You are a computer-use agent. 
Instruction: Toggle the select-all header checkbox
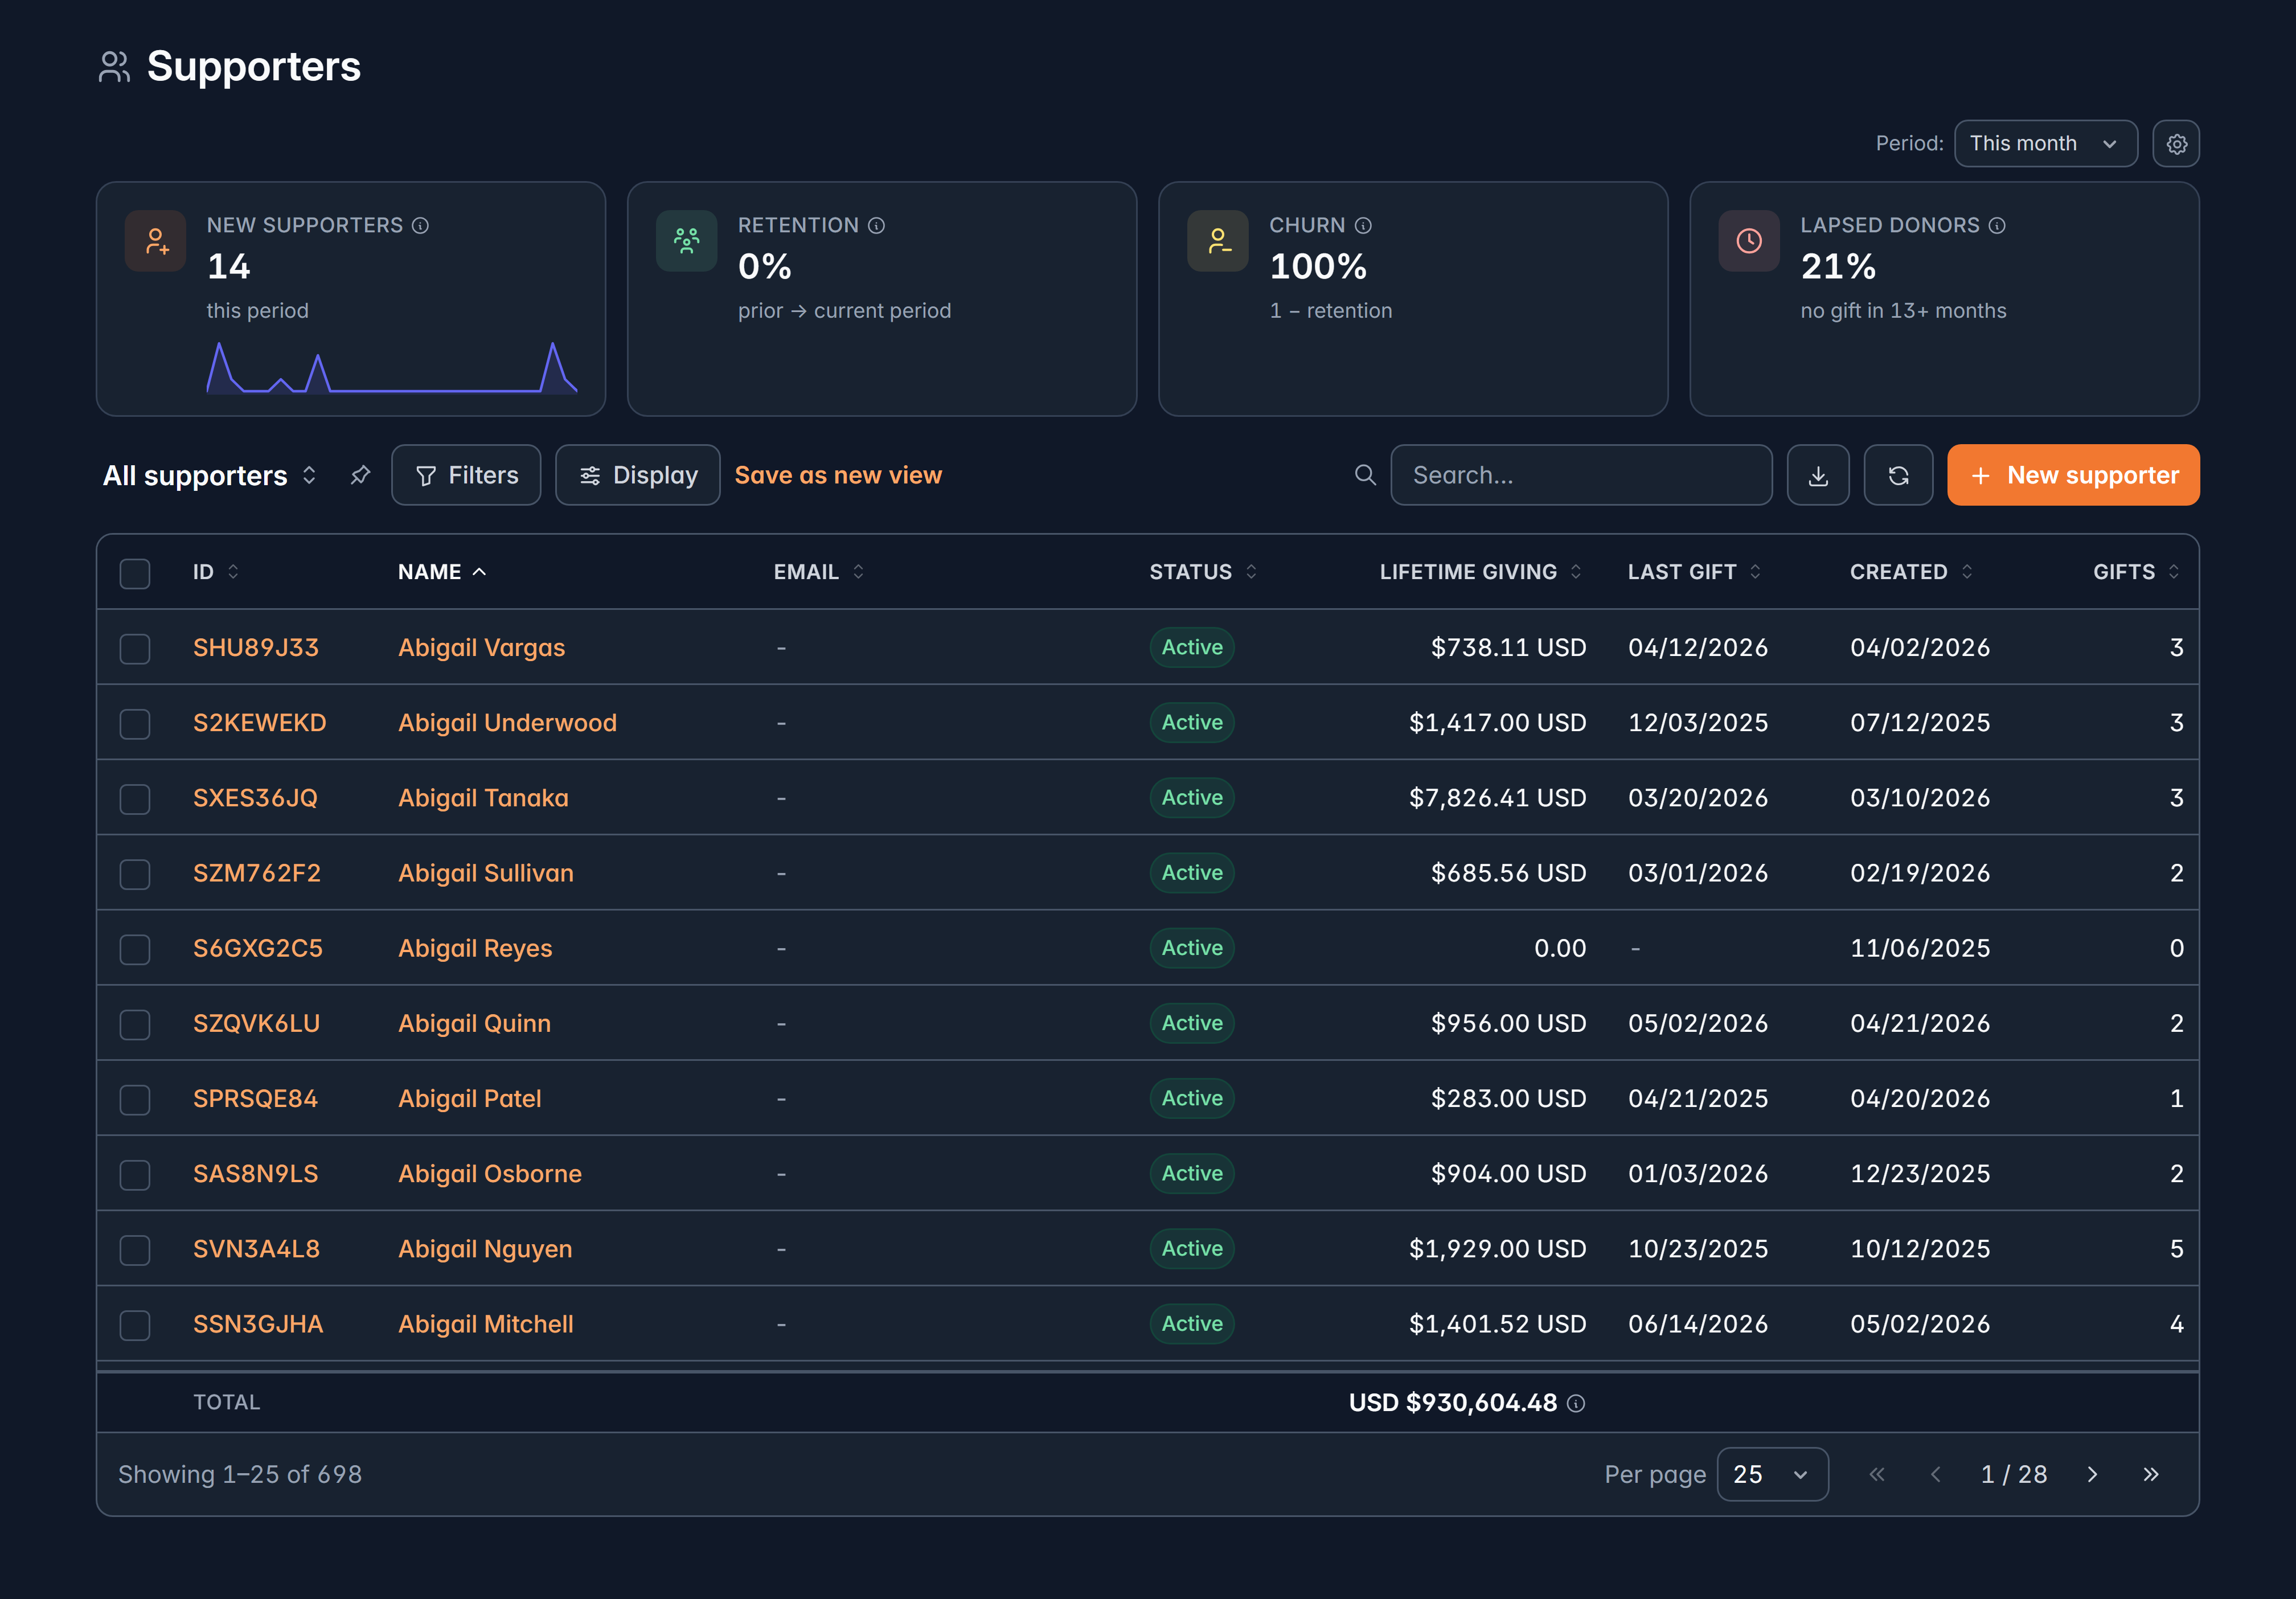(x=135, y=573)
